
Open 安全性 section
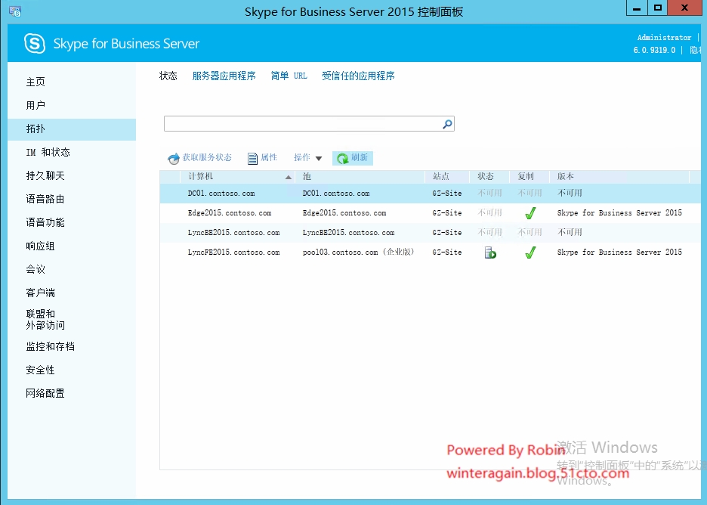tap(41, 370)
